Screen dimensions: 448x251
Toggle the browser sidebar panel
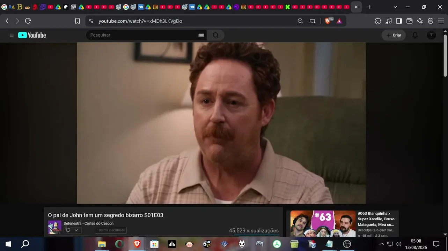(399, 21)
